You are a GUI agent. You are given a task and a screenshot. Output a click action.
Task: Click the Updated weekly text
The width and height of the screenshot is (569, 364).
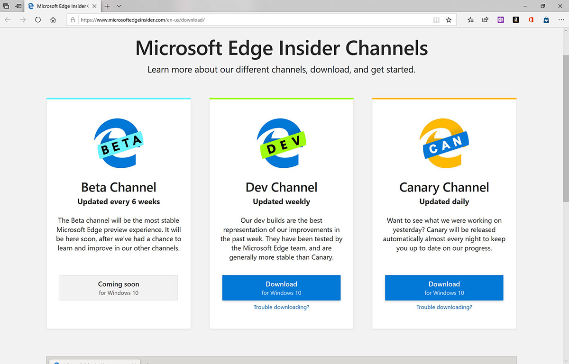tap(281, 201)
